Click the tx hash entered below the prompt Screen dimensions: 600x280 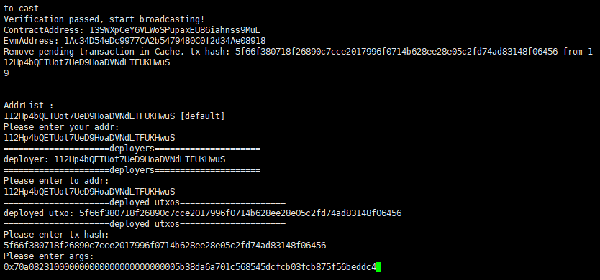click(x=165, y=246)
